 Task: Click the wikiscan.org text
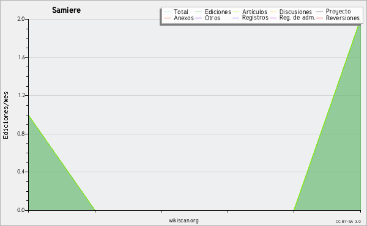tap(183, 221)
